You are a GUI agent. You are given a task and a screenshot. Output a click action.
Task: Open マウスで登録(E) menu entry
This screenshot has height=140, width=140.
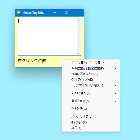point(91,93)
